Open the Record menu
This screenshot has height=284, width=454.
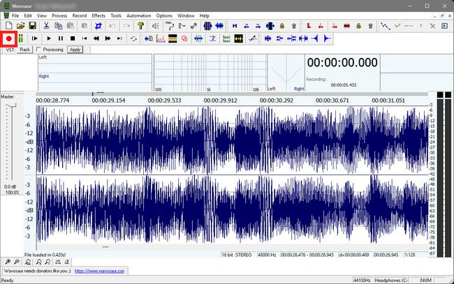point(80,15)
